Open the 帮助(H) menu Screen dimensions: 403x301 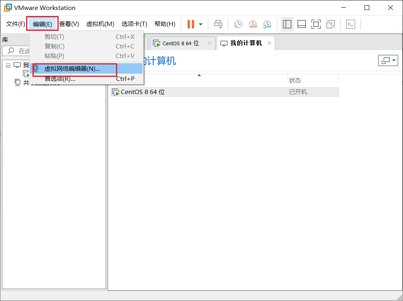pyautogui.click(x=165, y=24)
